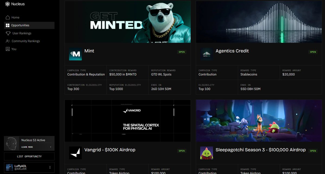This screenshot has width=325, height=174.
Task: Click the You profile icon
Action: 8,49
